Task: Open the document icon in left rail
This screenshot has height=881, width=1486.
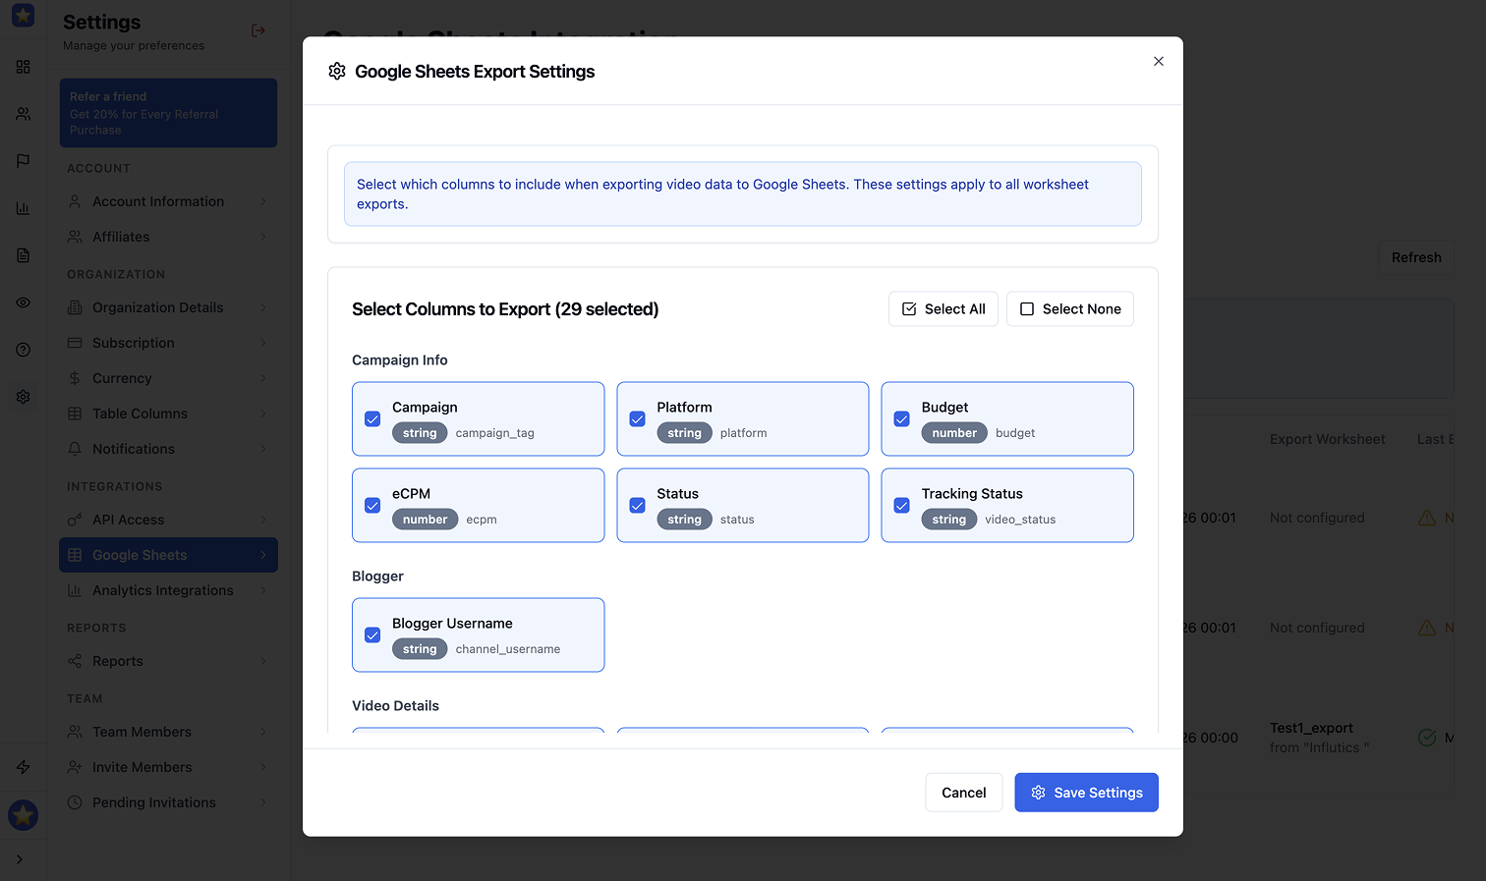Action: point(23,255)
